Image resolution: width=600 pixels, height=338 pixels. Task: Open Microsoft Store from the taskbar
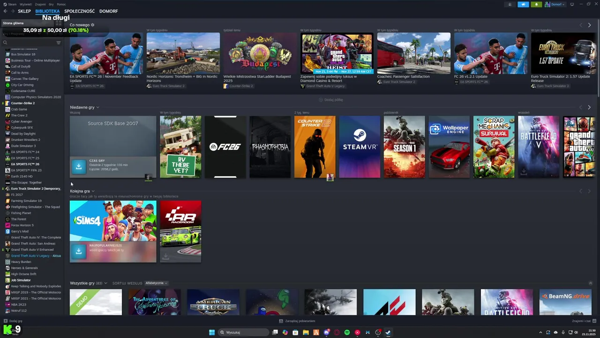click(295, 332)
